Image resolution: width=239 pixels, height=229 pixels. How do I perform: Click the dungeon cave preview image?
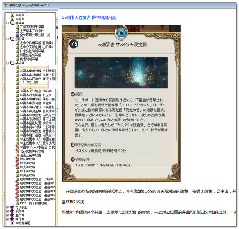tap(121, 72)
